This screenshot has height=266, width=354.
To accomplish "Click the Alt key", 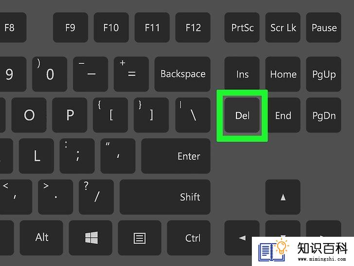I will tap(41, 238).
